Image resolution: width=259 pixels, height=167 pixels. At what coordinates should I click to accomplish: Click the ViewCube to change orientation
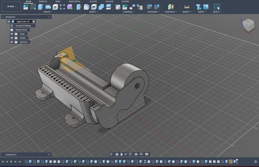(x=248, y=25)
